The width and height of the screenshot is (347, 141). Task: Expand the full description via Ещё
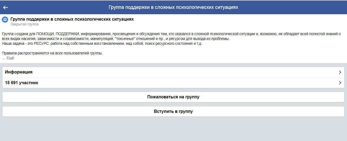point(10,58)
